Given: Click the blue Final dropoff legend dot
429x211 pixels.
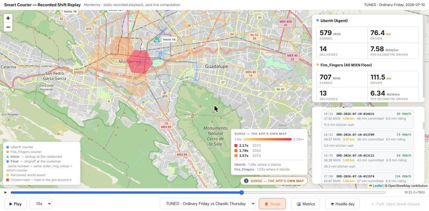Looking at the screenshot, I should (x=7, y=162).
